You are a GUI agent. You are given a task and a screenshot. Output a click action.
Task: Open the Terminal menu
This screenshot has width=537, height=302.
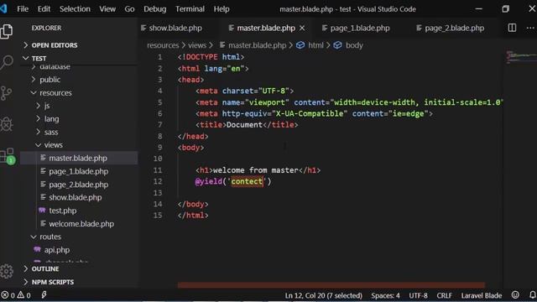(x=190, y=9)
